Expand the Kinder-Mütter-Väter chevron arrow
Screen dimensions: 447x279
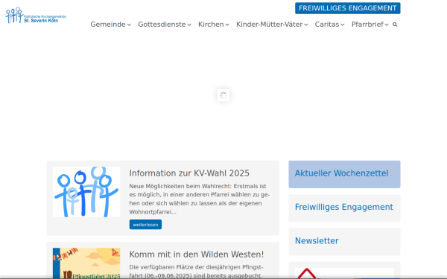click(306, 25)
